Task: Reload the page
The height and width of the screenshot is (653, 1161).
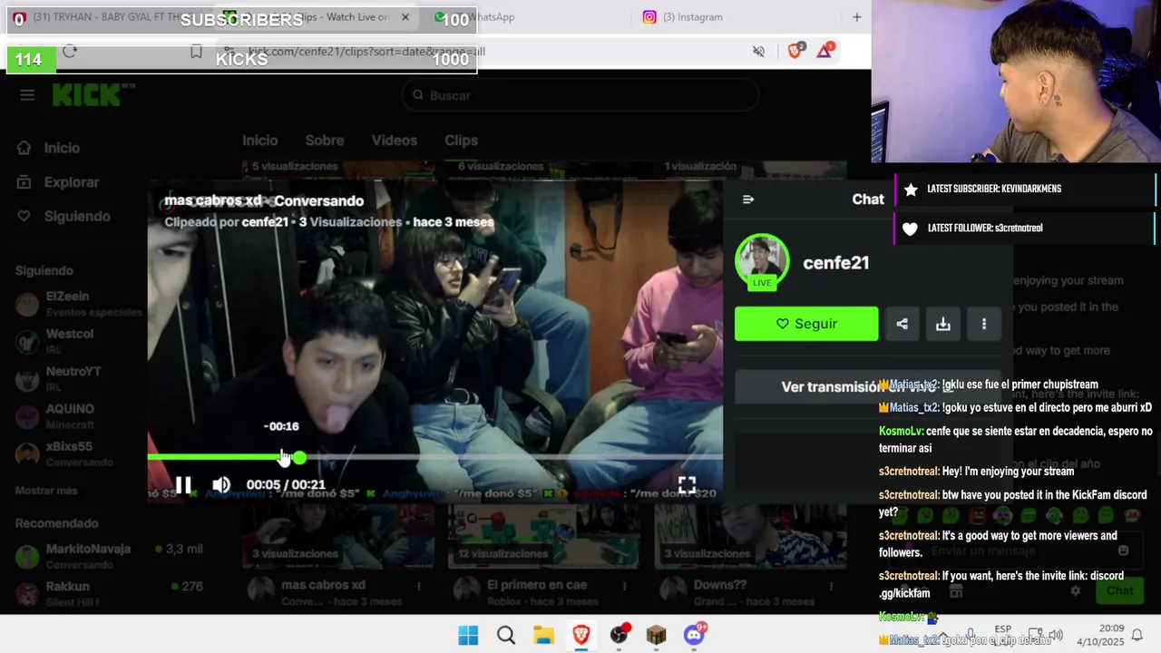Action: pos(70,52)
